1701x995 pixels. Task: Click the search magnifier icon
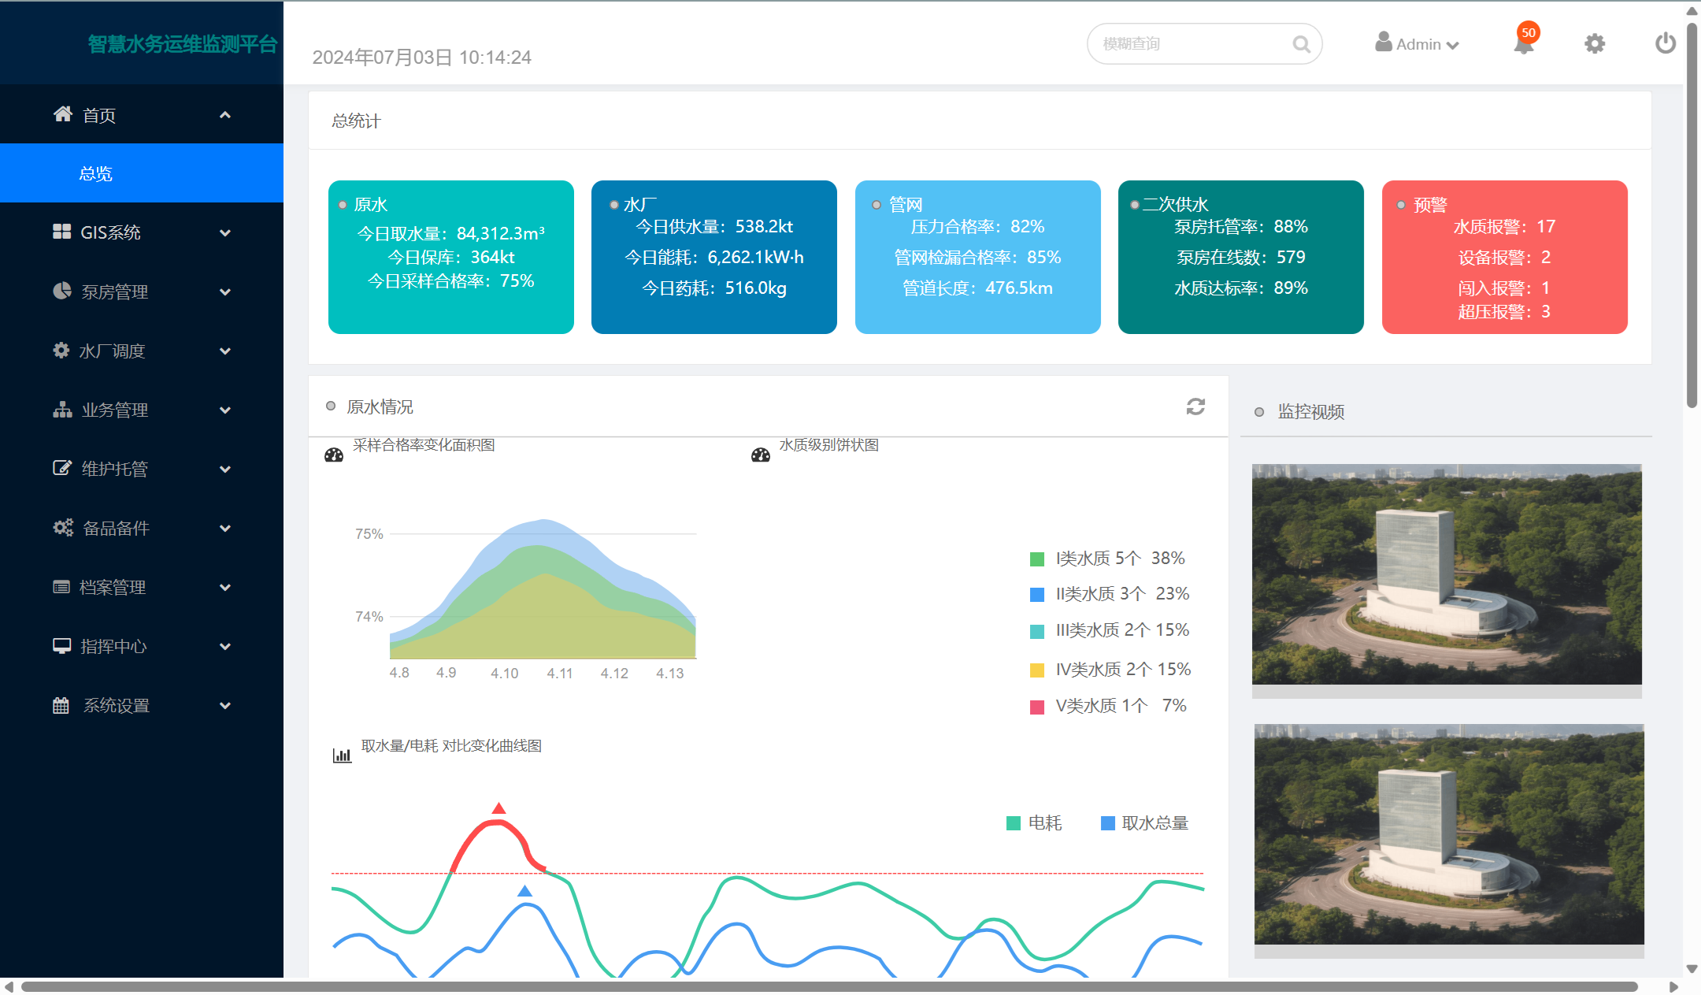pyautogui.click(x=1301, y=44)
